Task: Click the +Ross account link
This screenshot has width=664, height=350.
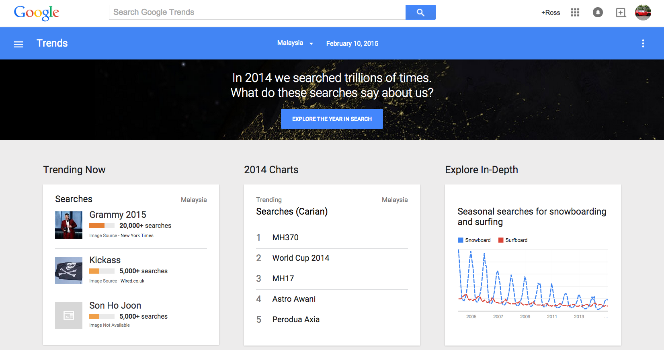Action: (x=550, y=12)
